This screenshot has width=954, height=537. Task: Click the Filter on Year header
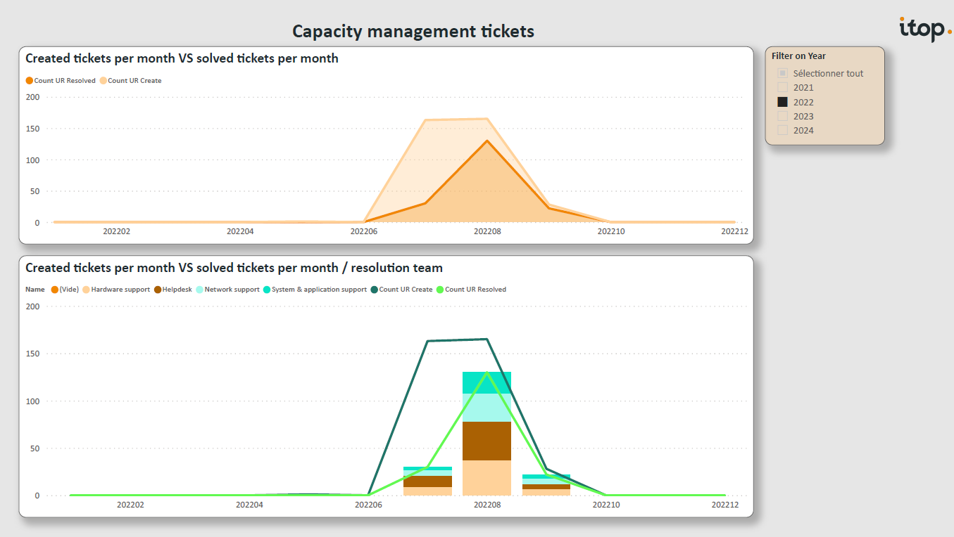point(798,56)
